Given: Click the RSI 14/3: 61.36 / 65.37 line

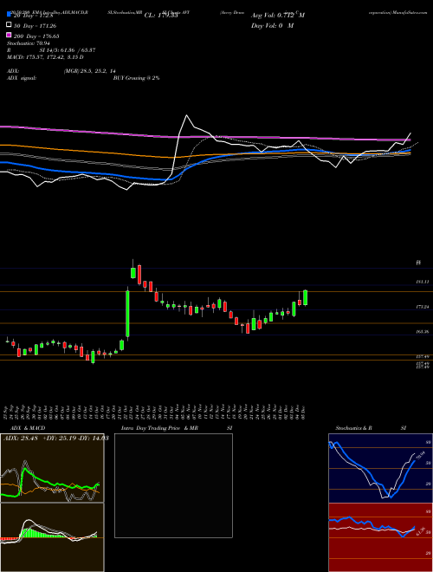Looking at the screenshot, I should pos(51,50).
